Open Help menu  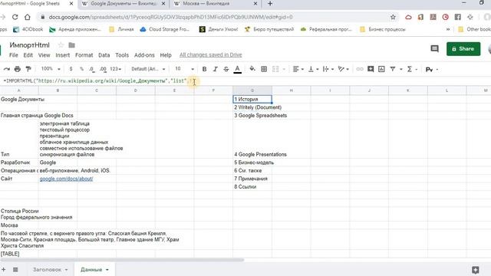pyautogui.click(x=166, y=55)
